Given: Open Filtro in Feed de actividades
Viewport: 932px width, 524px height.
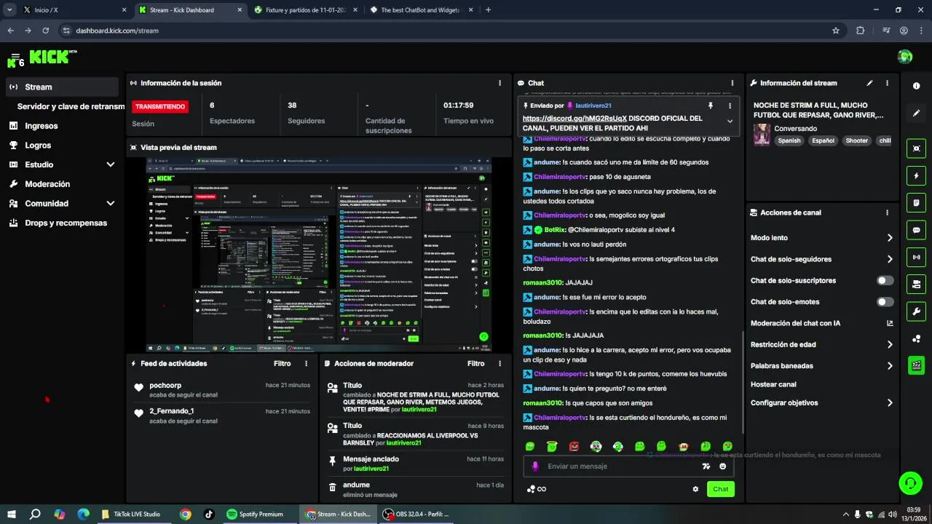Looking at the screenshot, I should tap(282, 363).
